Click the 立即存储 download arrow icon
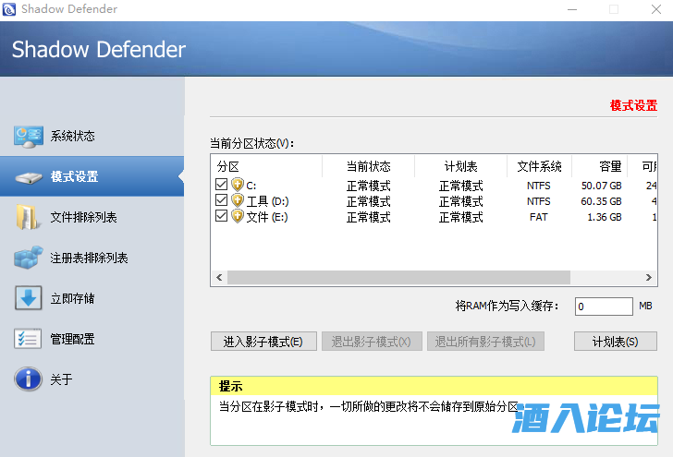Viewport: 673px width, 457px height. click(29, 297)
